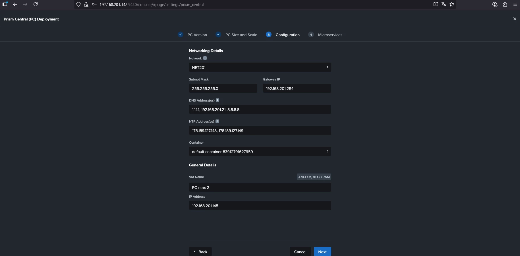
Task: Click the 4 vCPUs, 18 GB RAM badge
Action: 314,177
